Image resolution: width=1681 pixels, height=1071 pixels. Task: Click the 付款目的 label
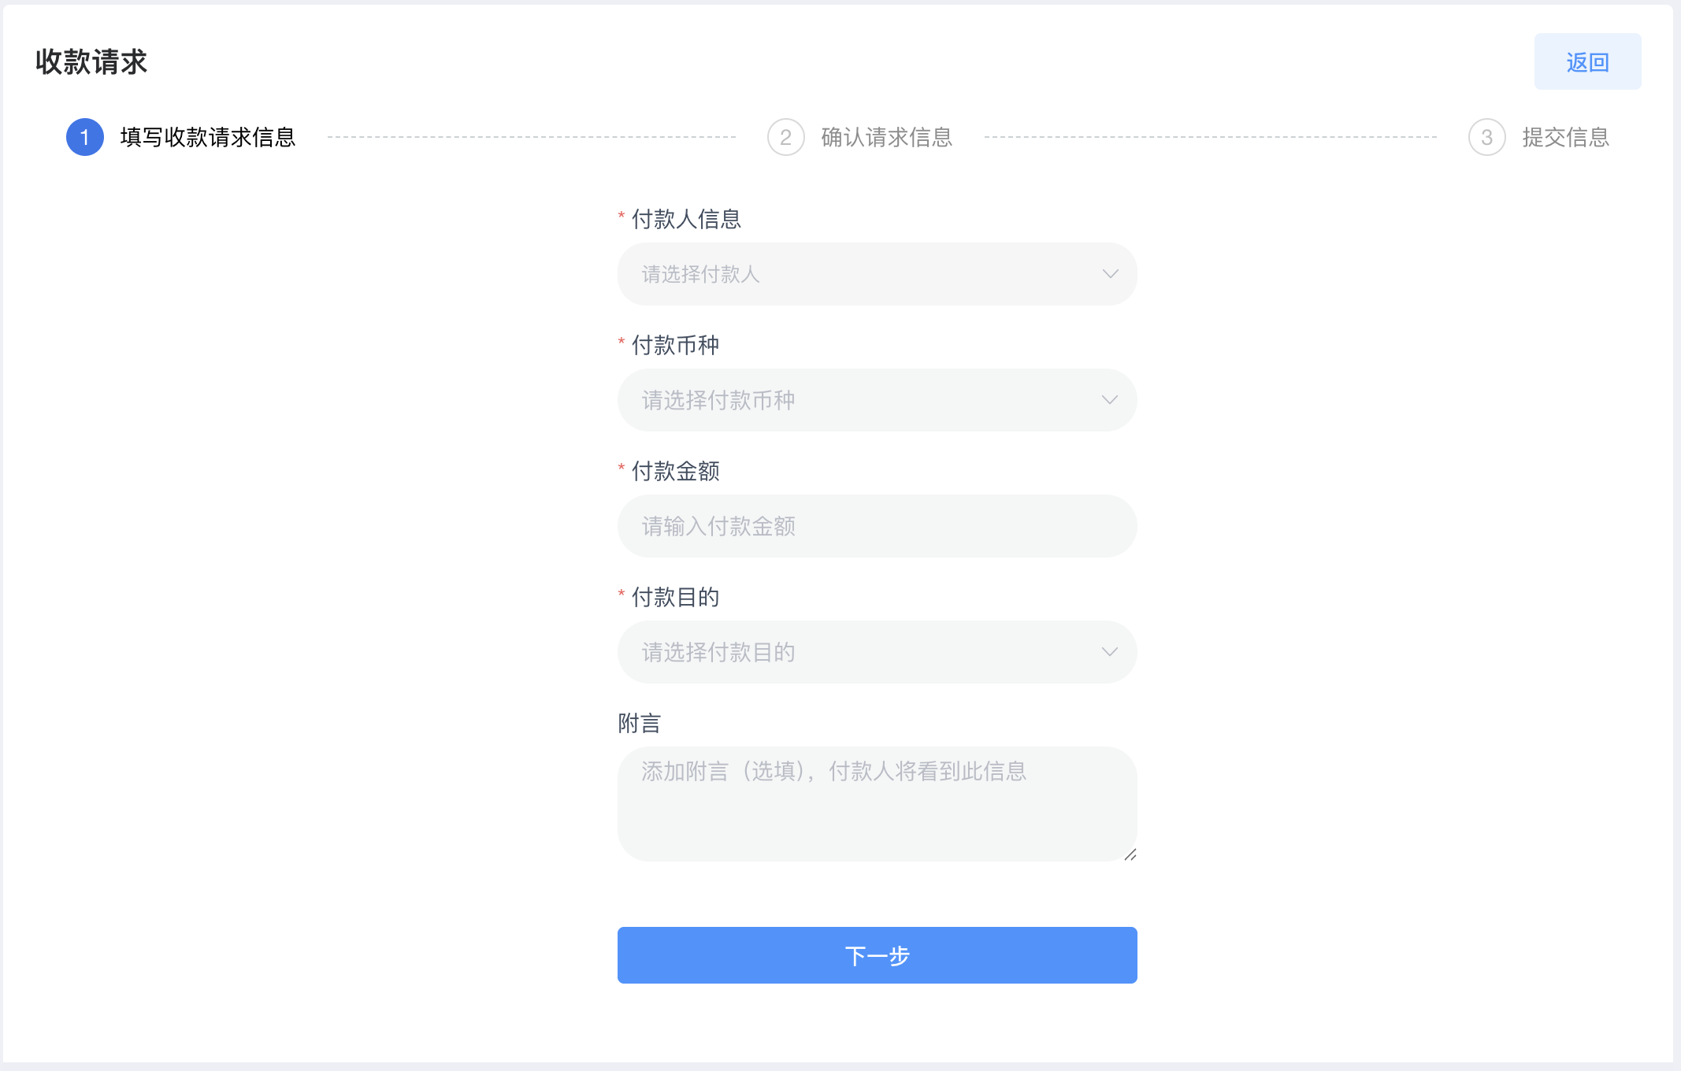[x=675, y=597]
